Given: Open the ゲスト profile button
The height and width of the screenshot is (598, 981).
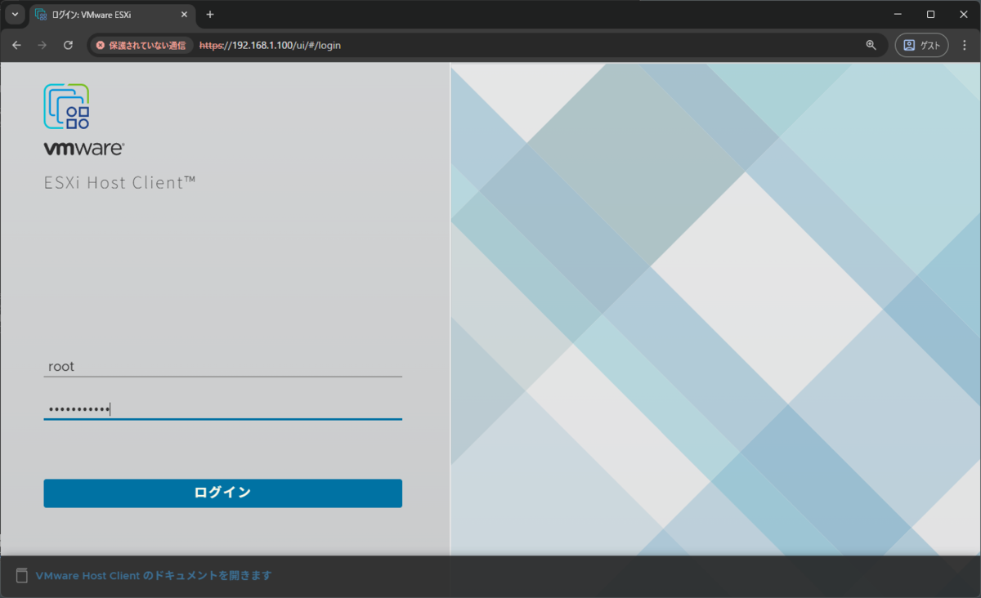Looking at the screenshot, I should click(922, 45).
